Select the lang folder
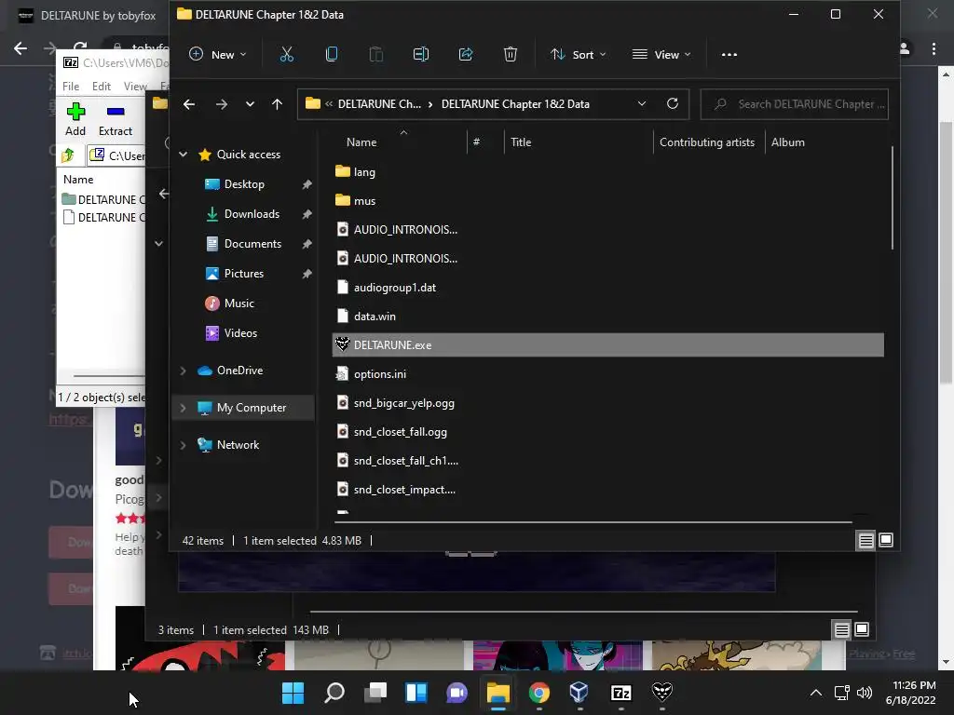This screenshot has height=715, width=954. (364, 172)
